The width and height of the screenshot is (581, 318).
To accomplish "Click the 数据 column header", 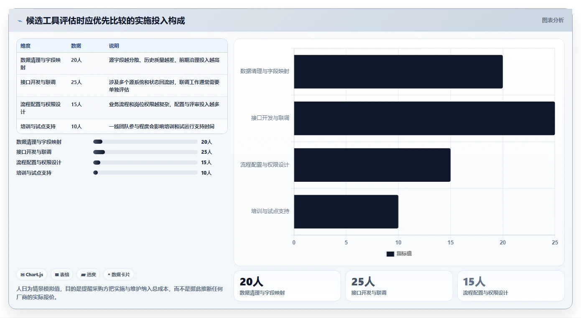I will click(76, 46).
